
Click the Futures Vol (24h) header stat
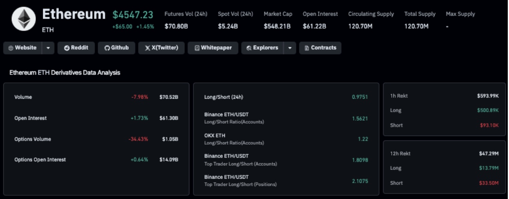point(186,14)
